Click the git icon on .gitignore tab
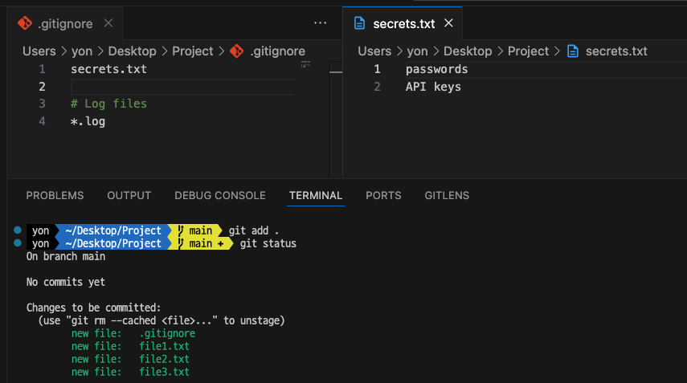687x383 pixels. tap(25, 23)
